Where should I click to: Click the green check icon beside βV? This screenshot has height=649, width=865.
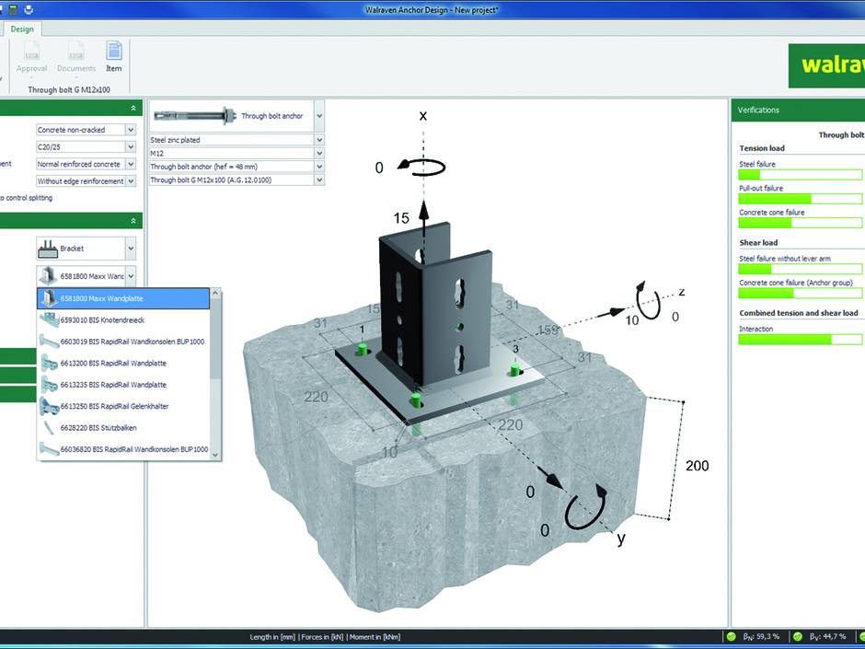(798, 636)
